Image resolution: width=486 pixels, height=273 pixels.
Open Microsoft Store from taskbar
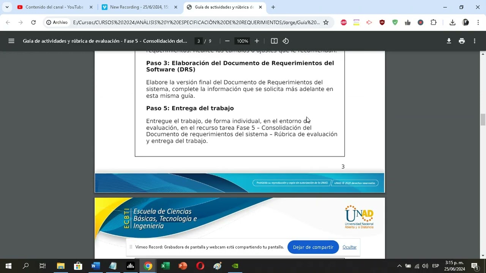(78, 266)
